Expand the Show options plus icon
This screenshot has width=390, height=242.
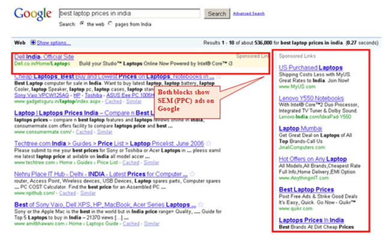click(x=33, y=43)
